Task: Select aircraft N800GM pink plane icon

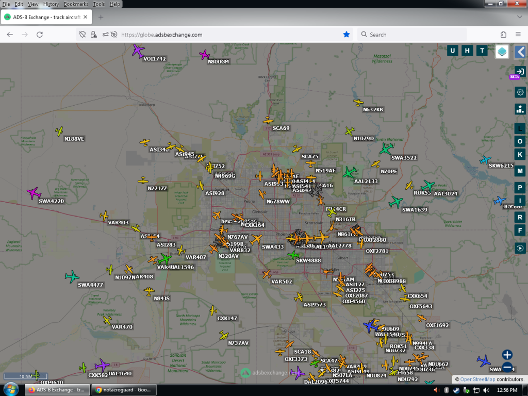Action: click(x=204, y=55)
